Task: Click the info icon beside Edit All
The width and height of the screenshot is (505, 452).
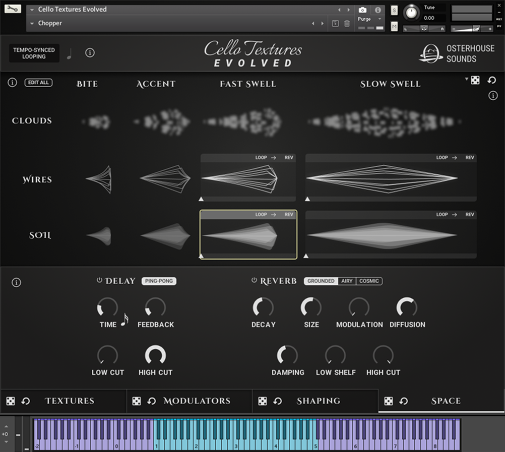Action: click(x=12, y=83)
